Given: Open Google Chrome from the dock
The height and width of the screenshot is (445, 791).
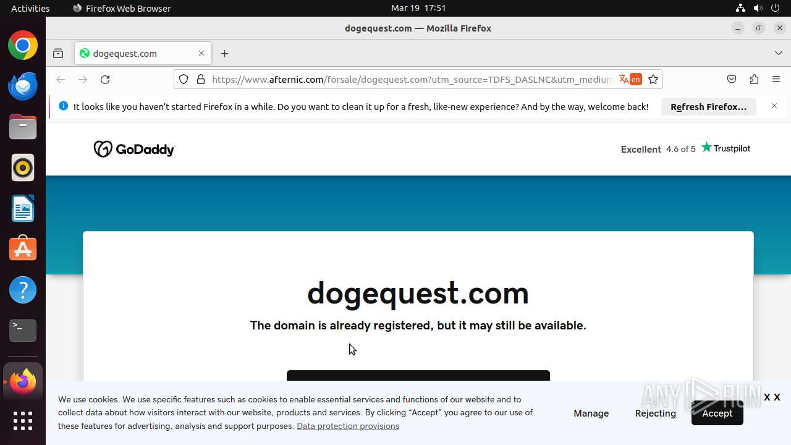Looking at the screenshot, I should pyautogui.click(x=23, y=46).
